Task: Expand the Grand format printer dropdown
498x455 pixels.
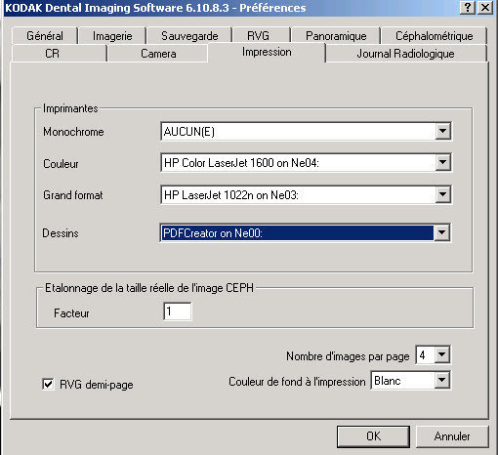Action: coord(442,194)
